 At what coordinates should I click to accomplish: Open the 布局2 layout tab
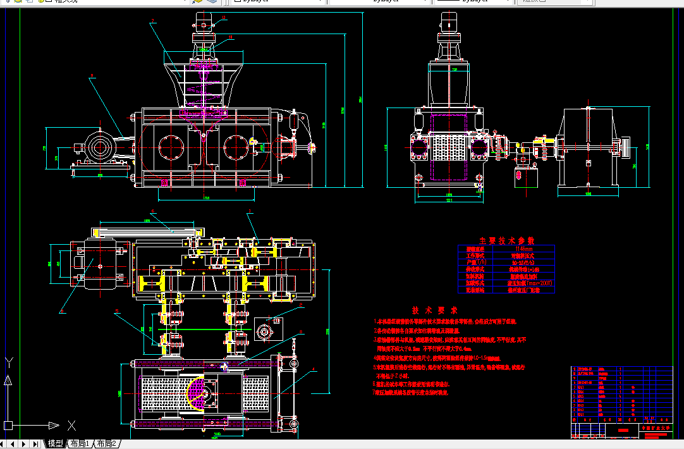click(106, 444)
